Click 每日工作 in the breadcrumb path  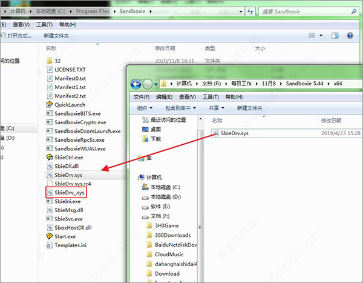(241, 84)
